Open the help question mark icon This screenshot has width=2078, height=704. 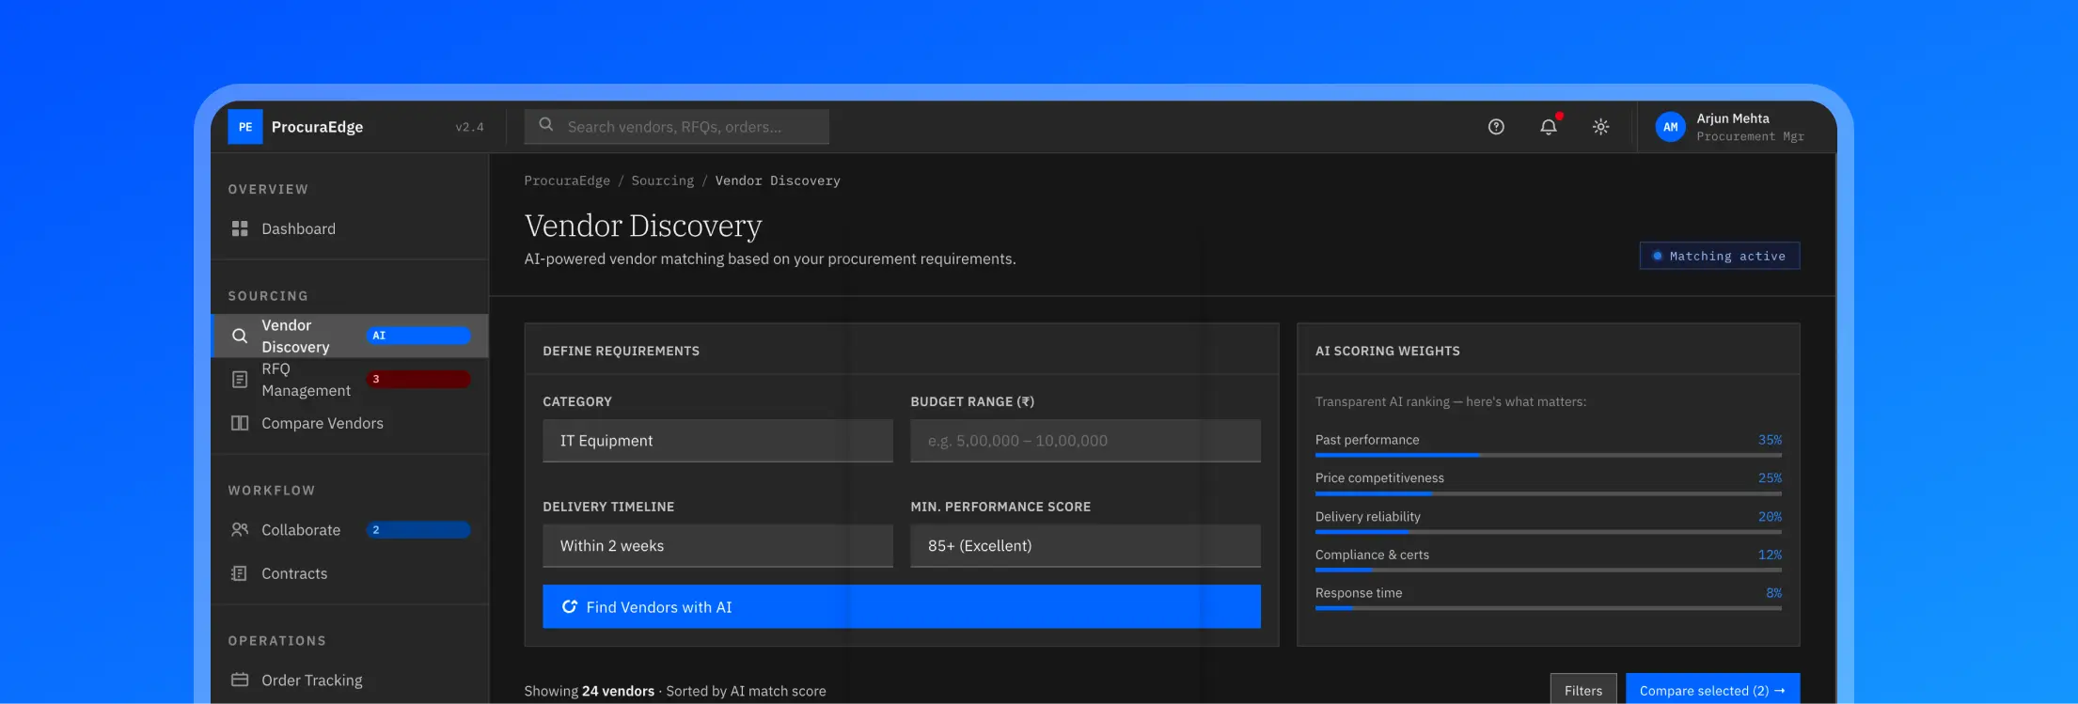pos(1496,127)
